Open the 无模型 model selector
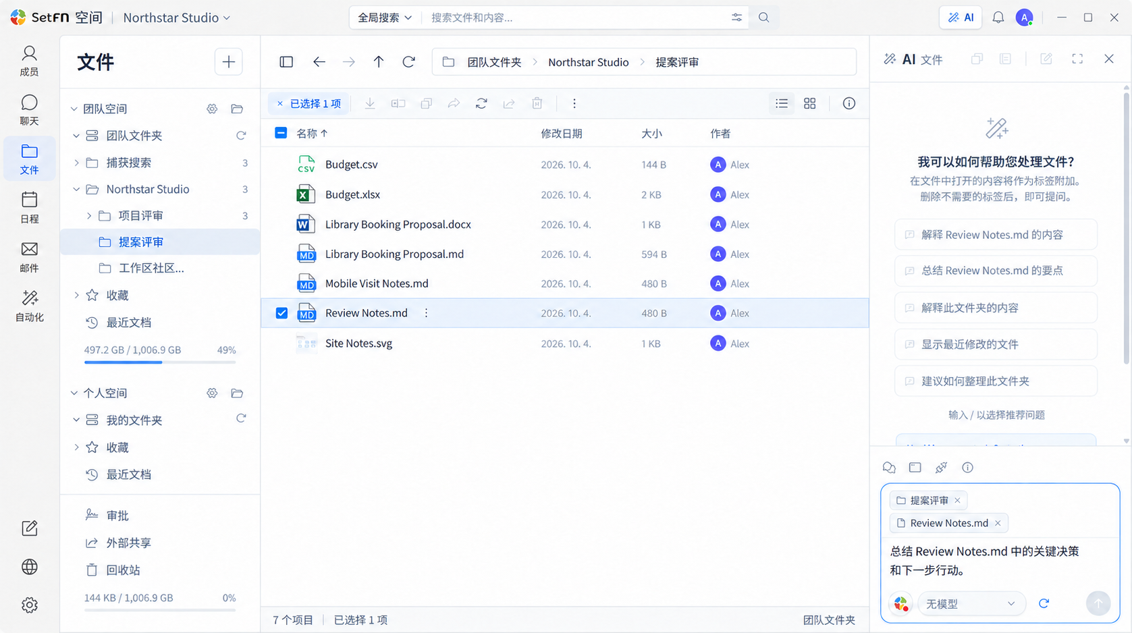This screenshot has width=1132, height=633. (971, 604)
